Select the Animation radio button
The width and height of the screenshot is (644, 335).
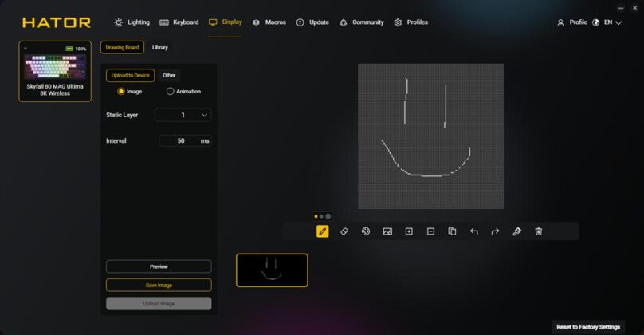pyautogui.click(x=170, y=91)
